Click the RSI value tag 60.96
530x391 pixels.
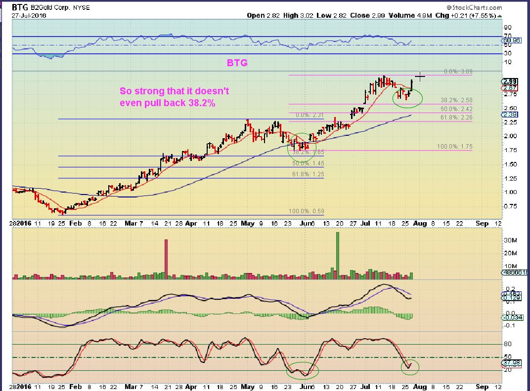(x=511, y=40)
